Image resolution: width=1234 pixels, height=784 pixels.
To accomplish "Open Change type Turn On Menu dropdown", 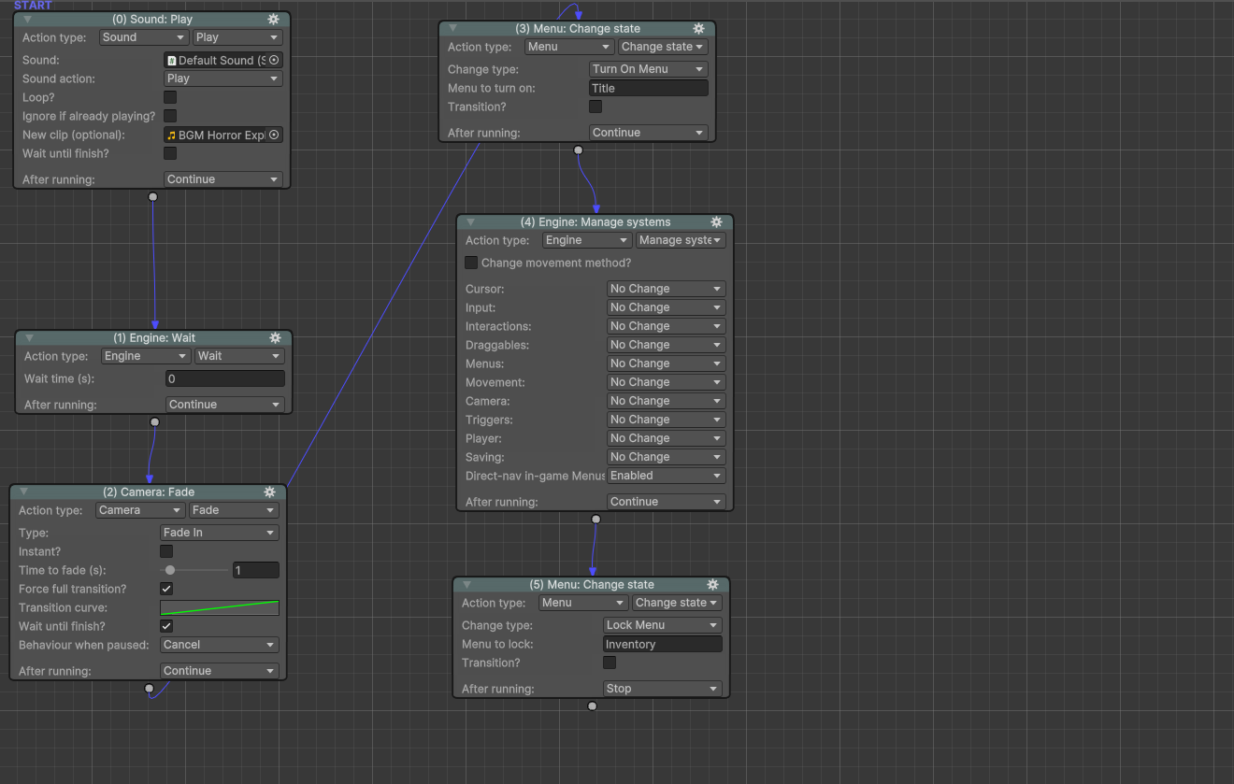I will tap(648, 69).
